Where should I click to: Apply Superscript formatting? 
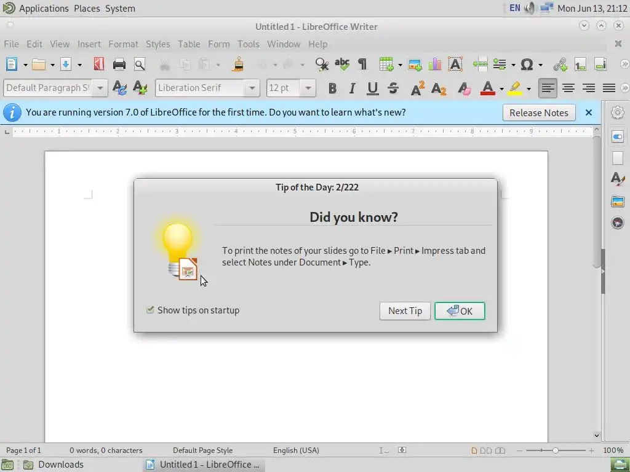click(x=418, y=88)
